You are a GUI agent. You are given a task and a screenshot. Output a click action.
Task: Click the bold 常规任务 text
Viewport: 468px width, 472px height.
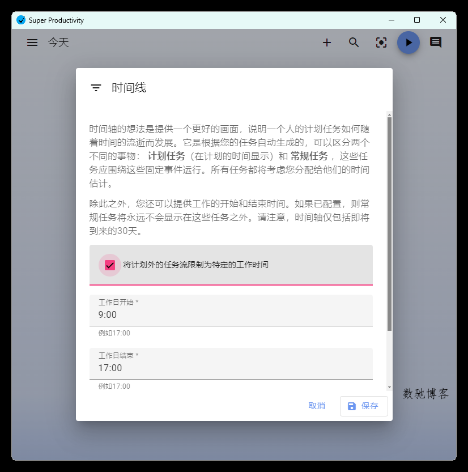[x=309, y=156]
